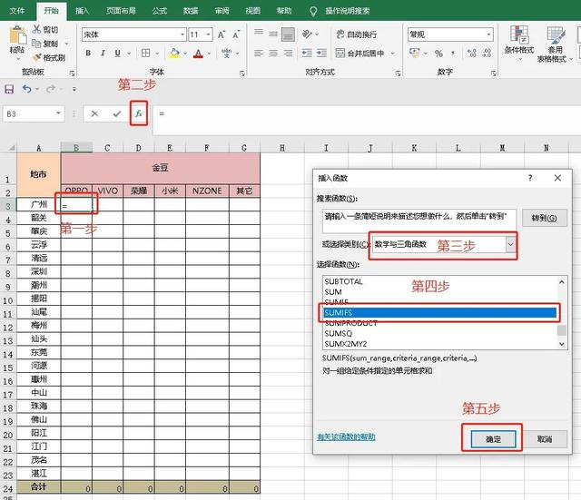Screen dimensions: 581x500
Task: Align text right
Action: click(288, 54)
